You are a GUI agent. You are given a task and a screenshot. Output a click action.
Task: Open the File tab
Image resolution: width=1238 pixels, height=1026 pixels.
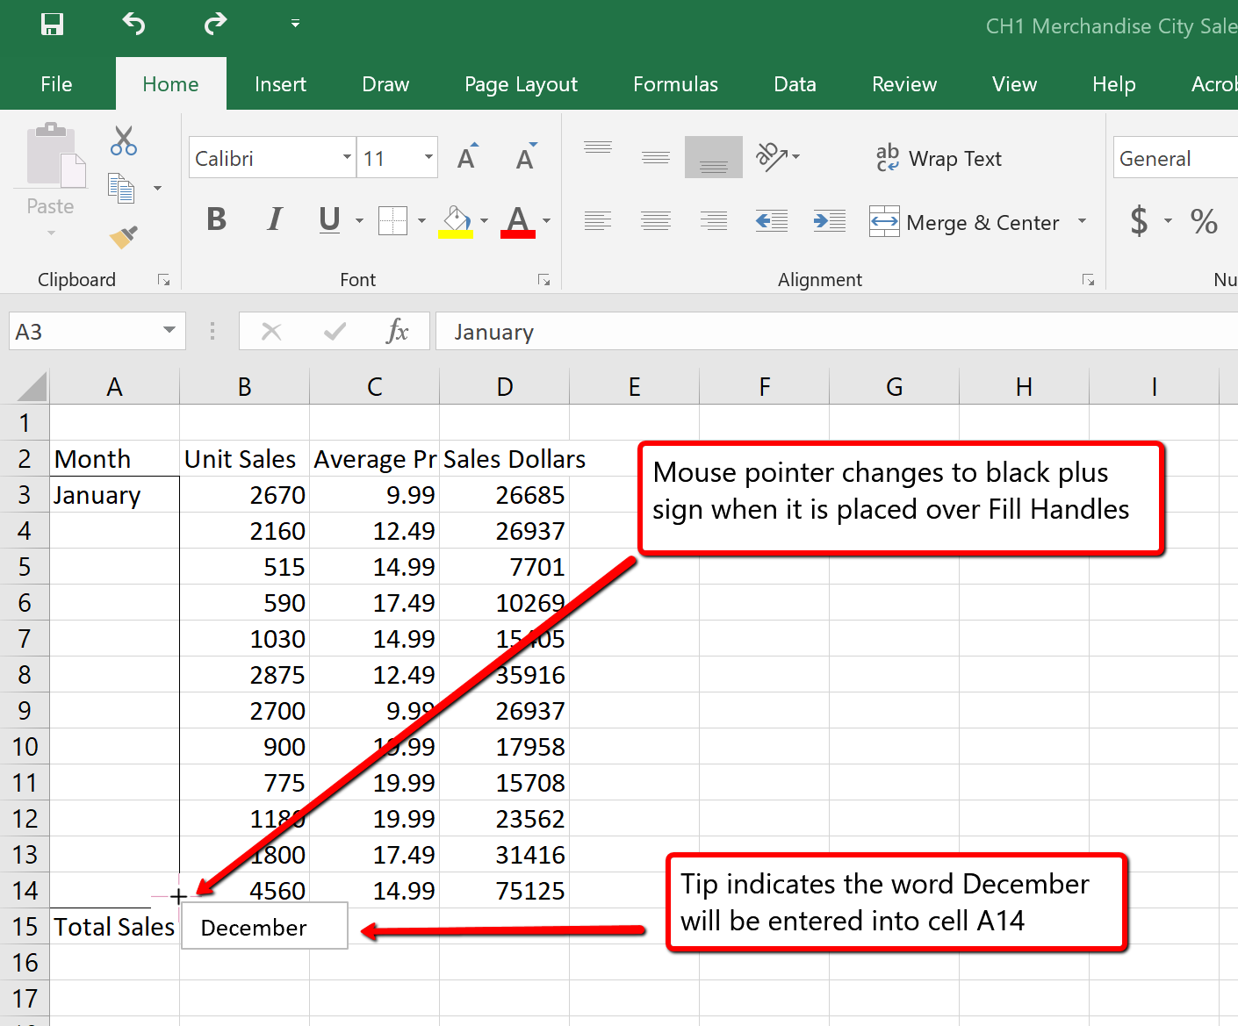(56, 84)
